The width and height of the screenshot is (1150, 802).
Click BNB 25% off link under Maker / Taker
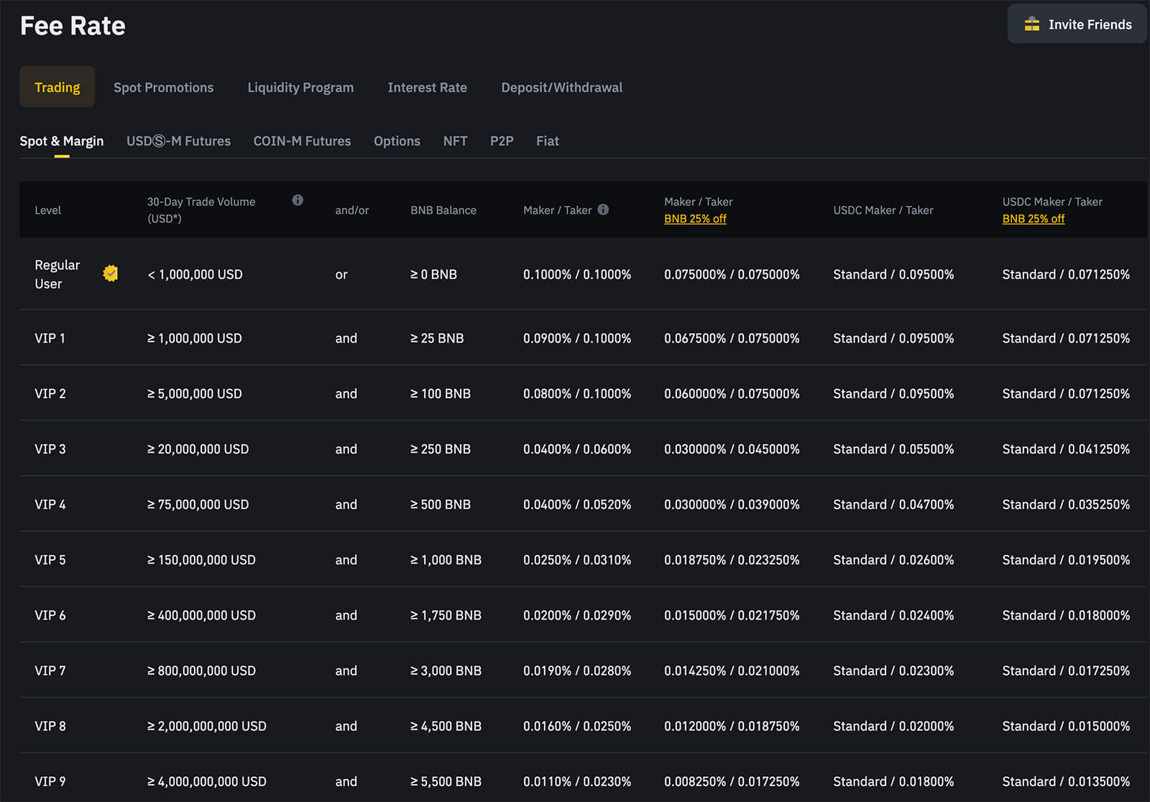point(695,218)
